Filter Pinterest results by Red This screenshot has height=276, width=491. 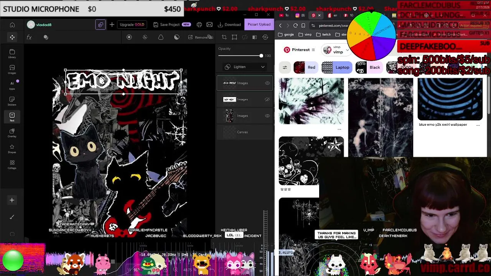[305, 67]
